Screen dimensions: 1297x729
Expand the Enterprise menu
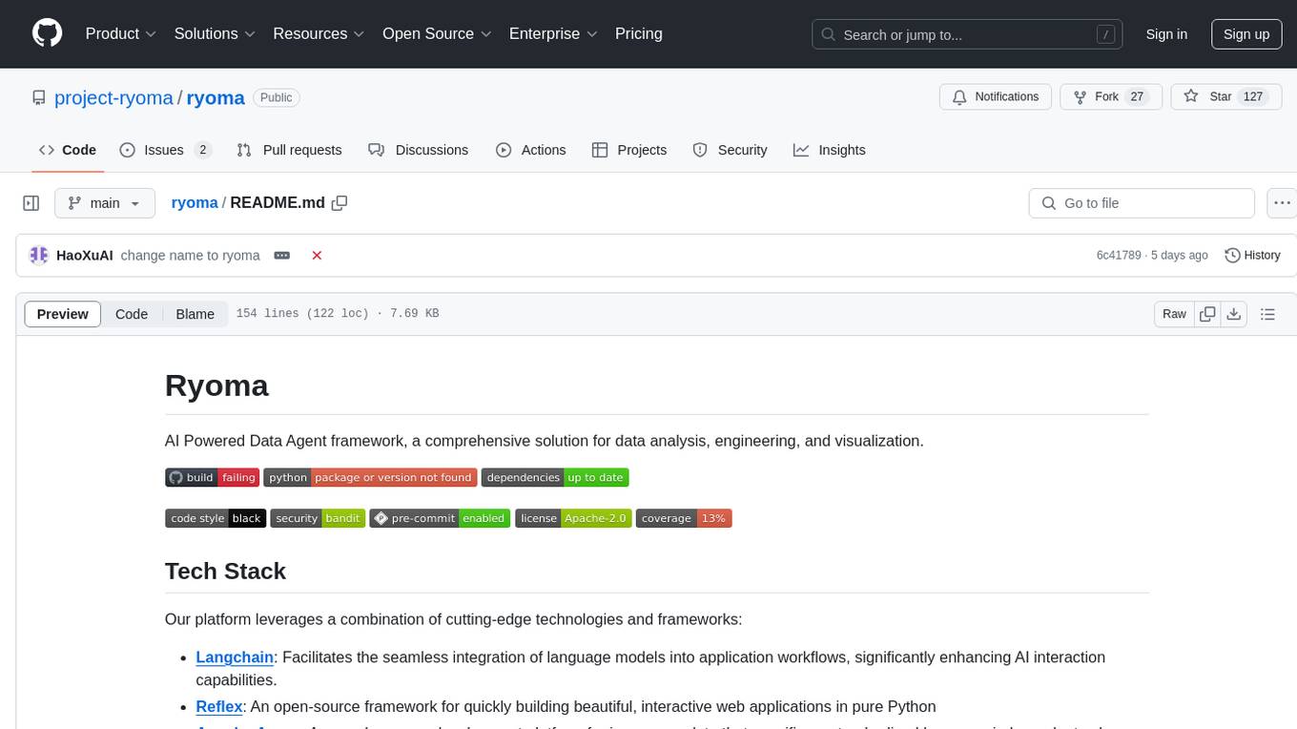click(x=553, y=33)
